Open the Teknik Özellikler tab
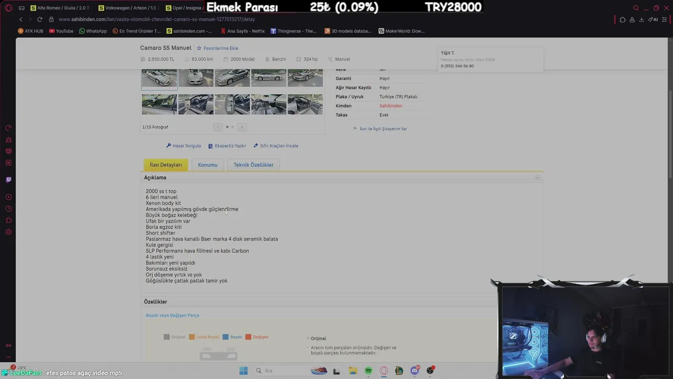This screenshot has height=379, width=673. (x=253, y=165)
